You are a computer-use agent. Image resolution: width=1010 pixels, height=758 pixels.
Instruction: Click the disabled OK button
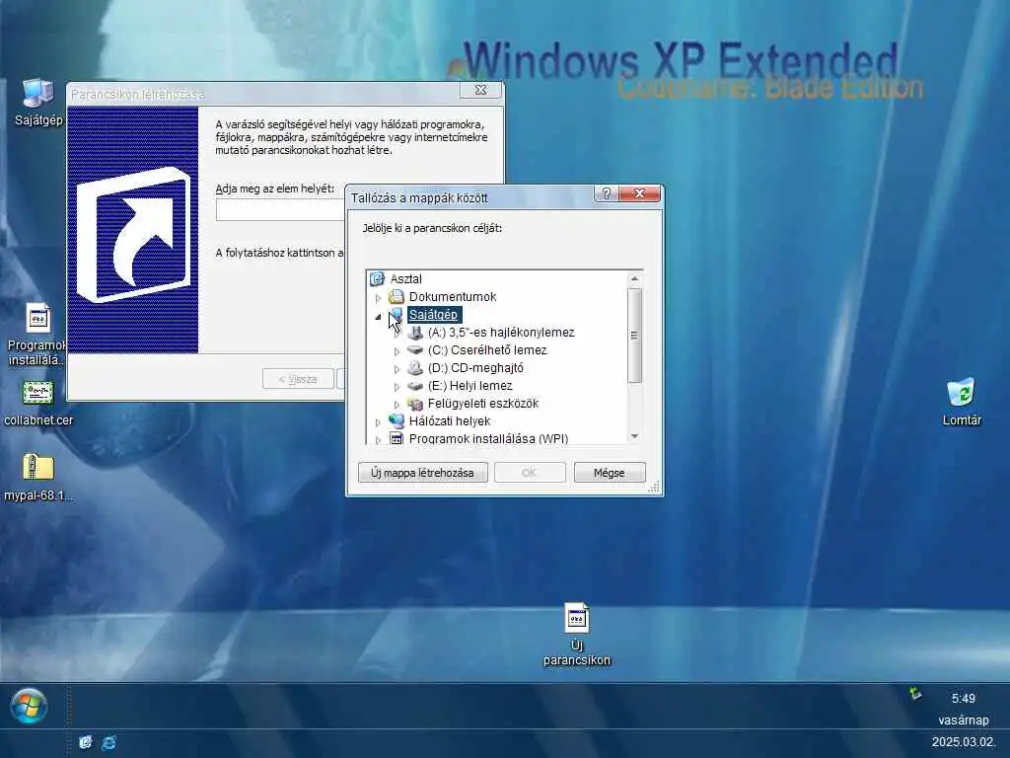[530, 473]
